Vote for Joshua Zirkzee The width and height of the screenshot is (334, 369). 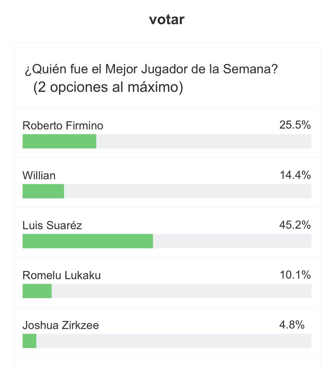pos(61,325)
